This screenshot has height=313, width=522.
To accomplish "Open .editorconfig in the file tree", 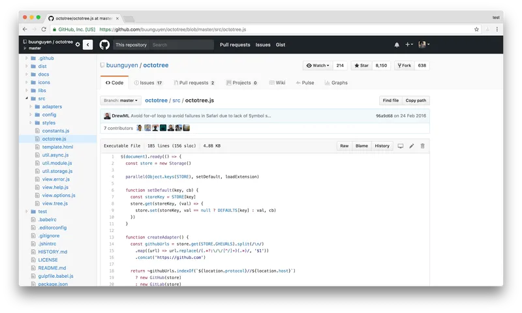I will point(52,228).
